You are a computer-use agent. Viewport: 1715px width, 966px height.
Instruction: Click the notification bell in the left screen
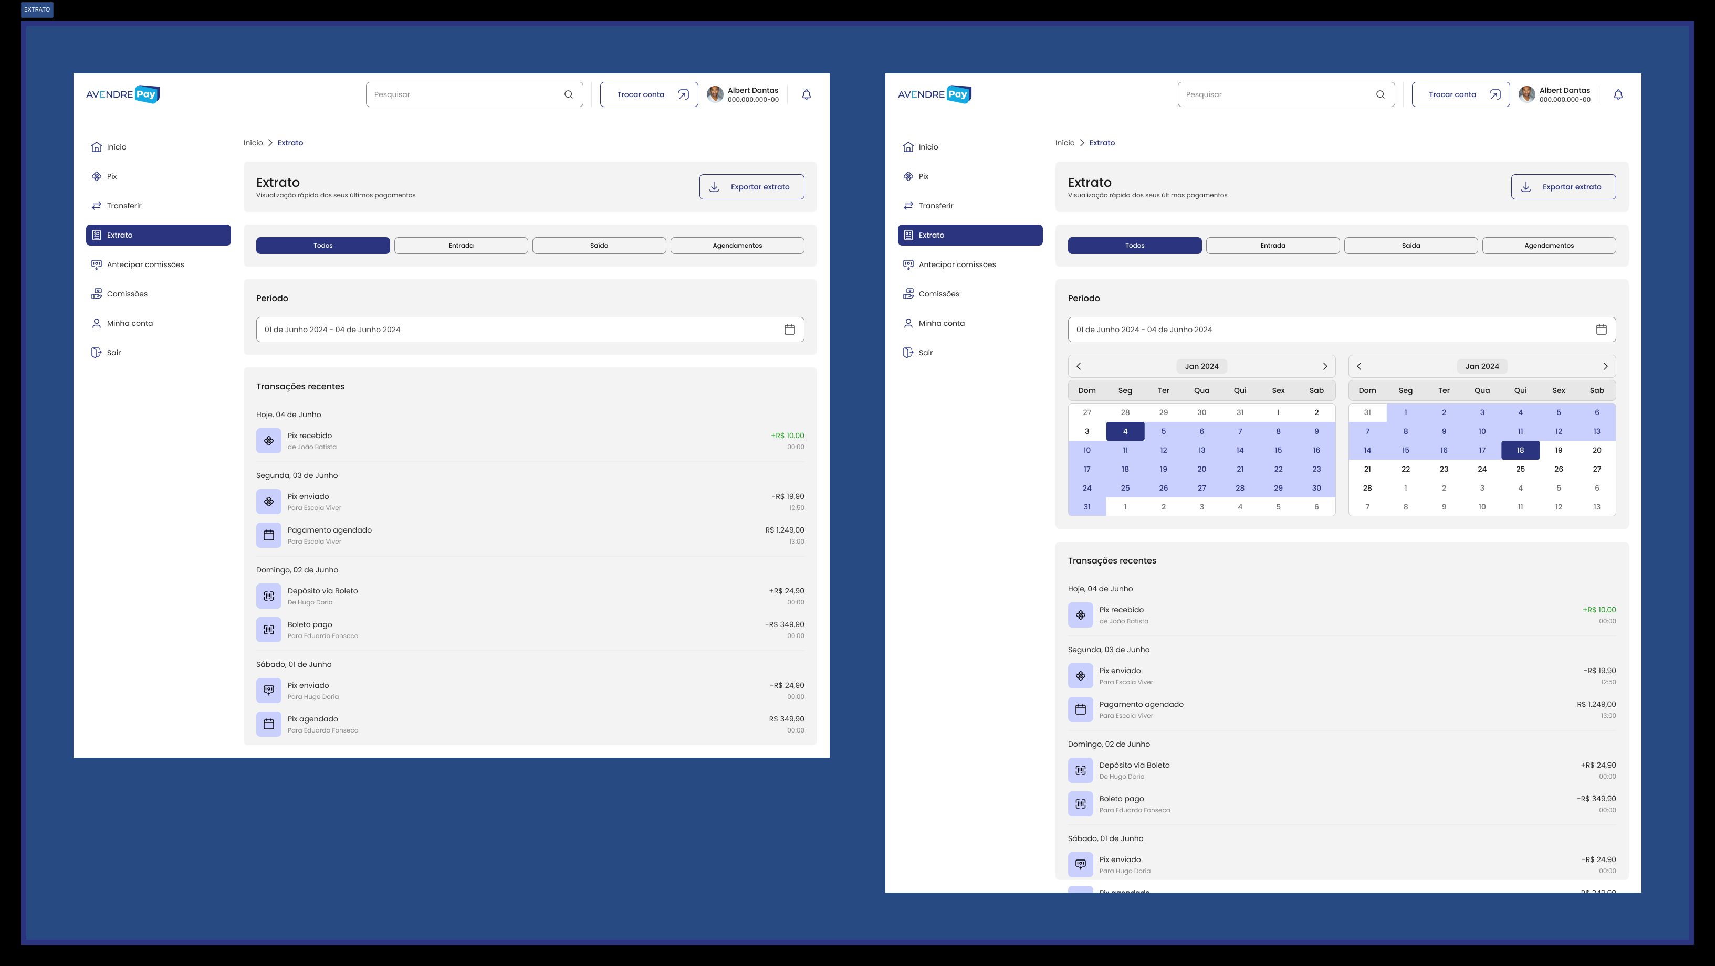coord(806,94)
